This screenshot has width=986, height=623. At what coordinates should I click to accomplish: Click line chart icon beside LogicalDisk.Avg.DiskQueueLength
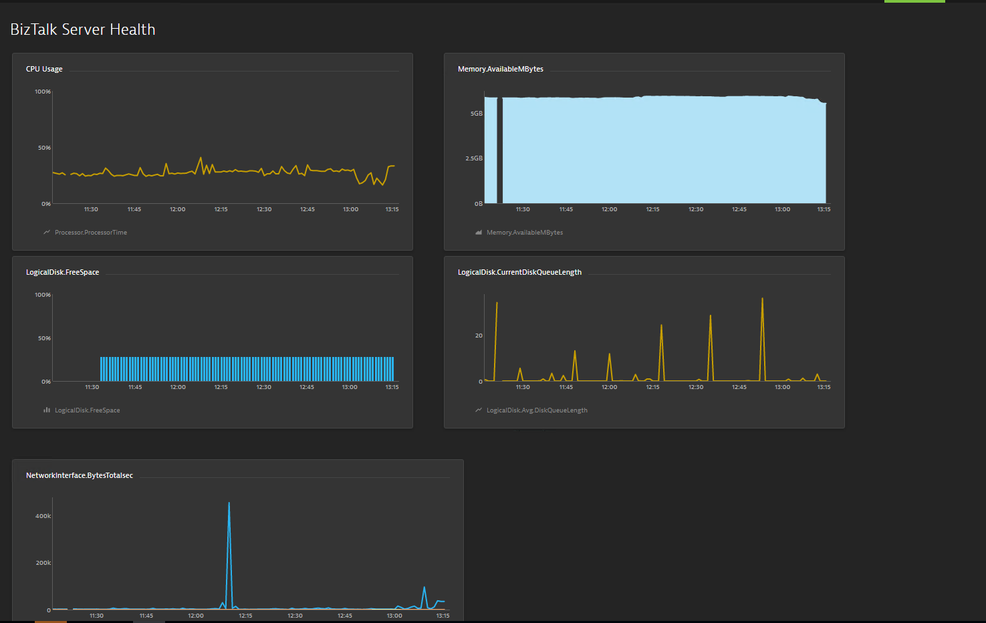click(x=479, y=410)
